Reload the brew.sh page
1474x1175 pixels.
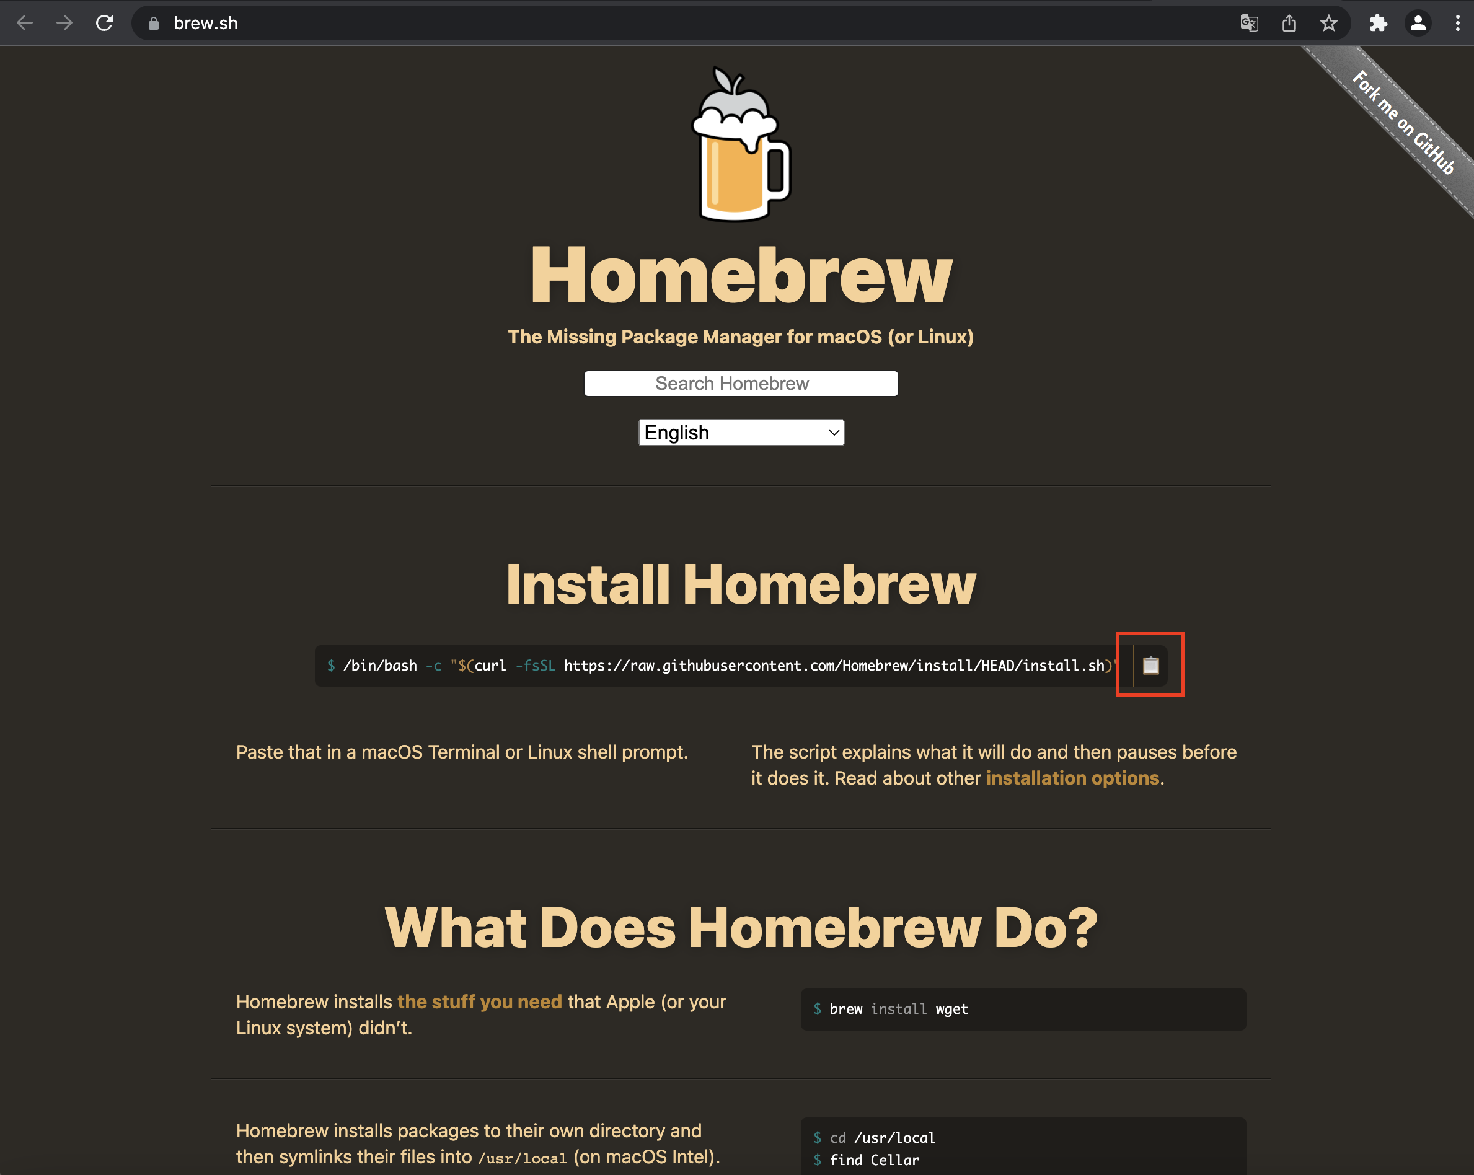click(105, 24)
